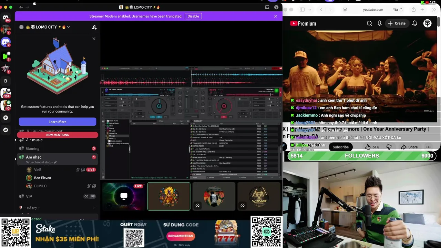Open the Discord inbox icon

tap(267, 7)
